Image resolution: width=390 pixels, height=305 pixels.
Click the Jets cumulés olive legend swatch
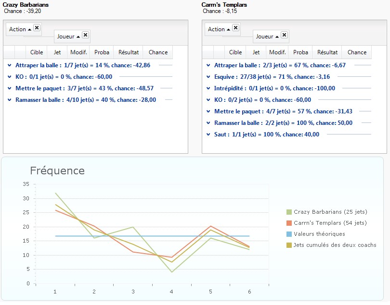tap(289, 245)
